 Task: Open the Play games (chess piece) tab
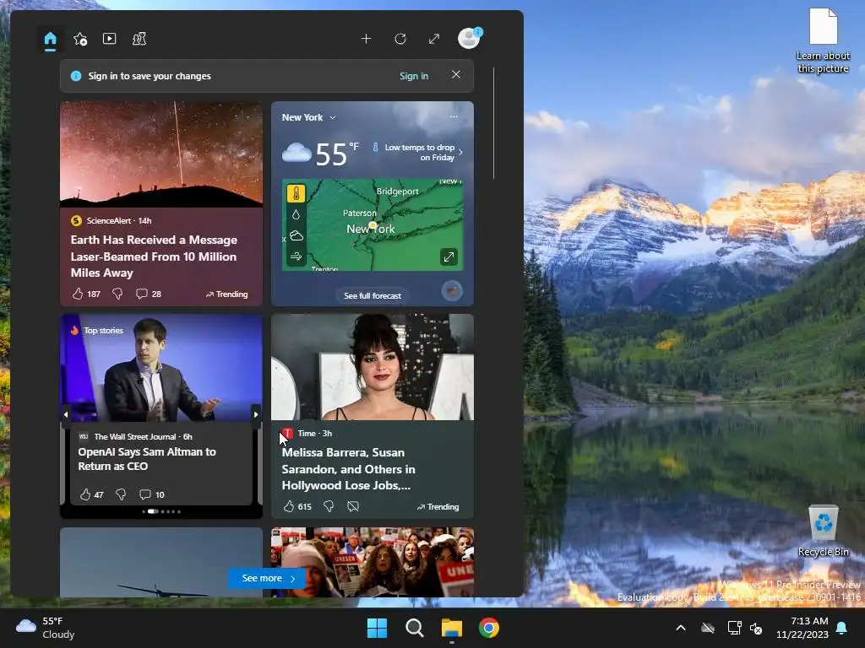139,39
